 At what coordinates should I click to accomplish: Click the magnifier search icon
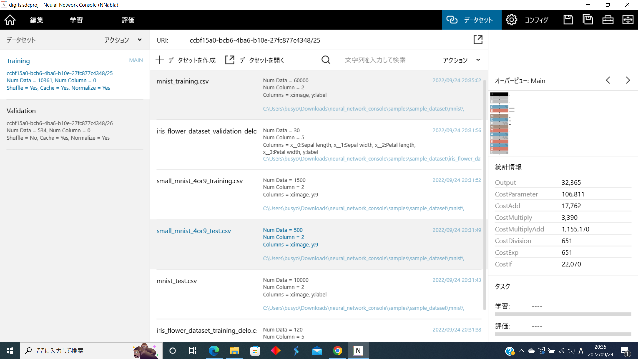326,60
